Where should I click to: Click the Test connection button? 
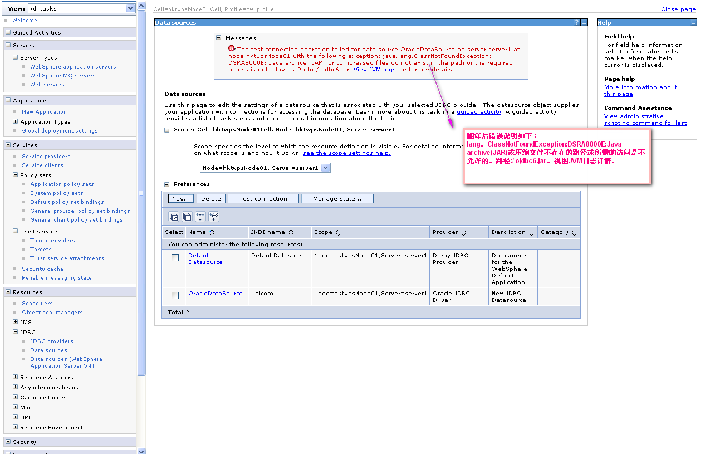(x=263, y=198)
